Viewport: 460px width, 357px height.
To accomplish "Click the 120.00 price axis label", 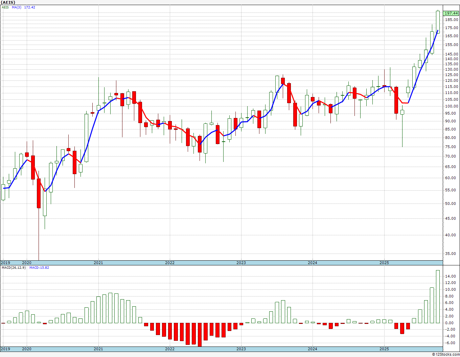I will pyautogui.click(x=451, y=80).
